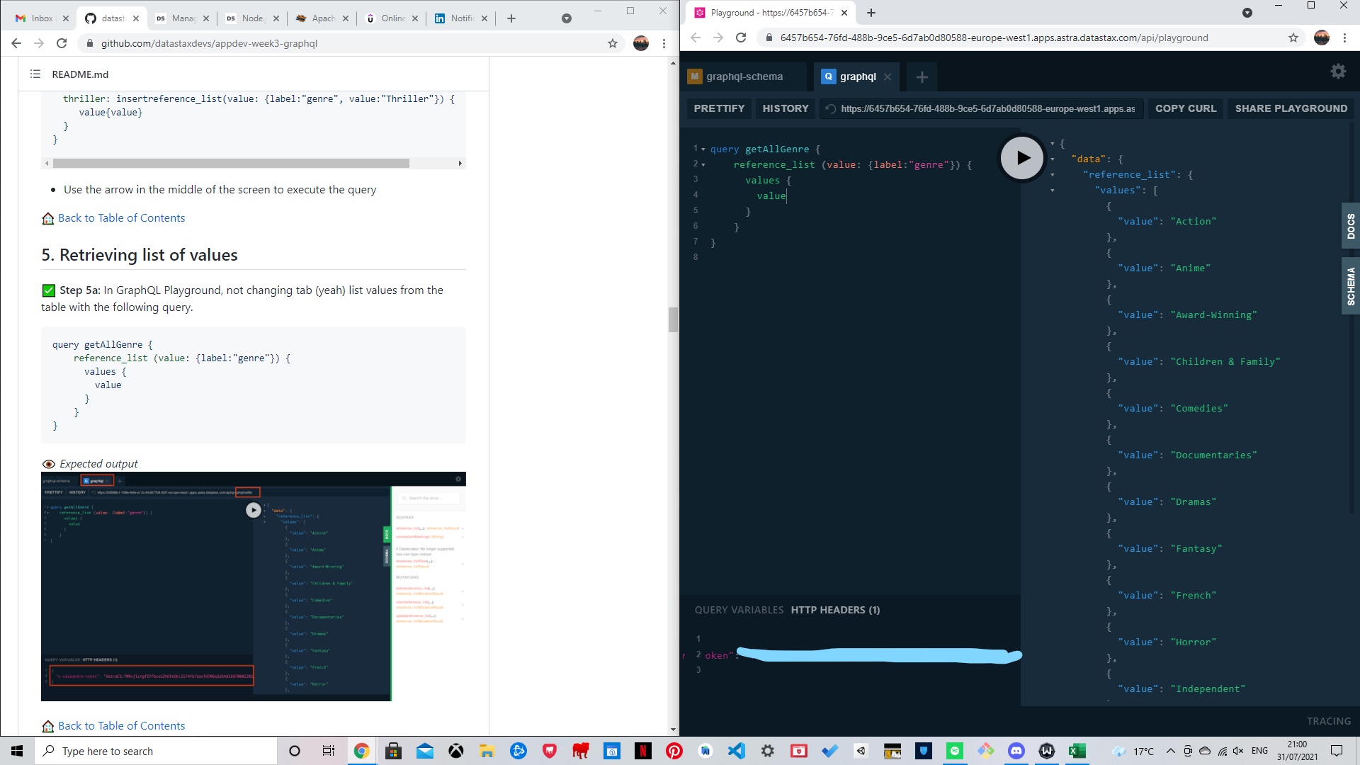
Task: Open Discord from the taskbar
Action: coord(1016,751)
